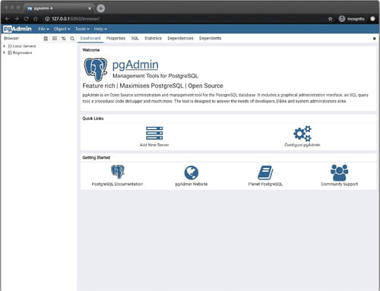The image size is (380, 291).
Task: Click the Add New Server icon
Action: coord(154,133)
